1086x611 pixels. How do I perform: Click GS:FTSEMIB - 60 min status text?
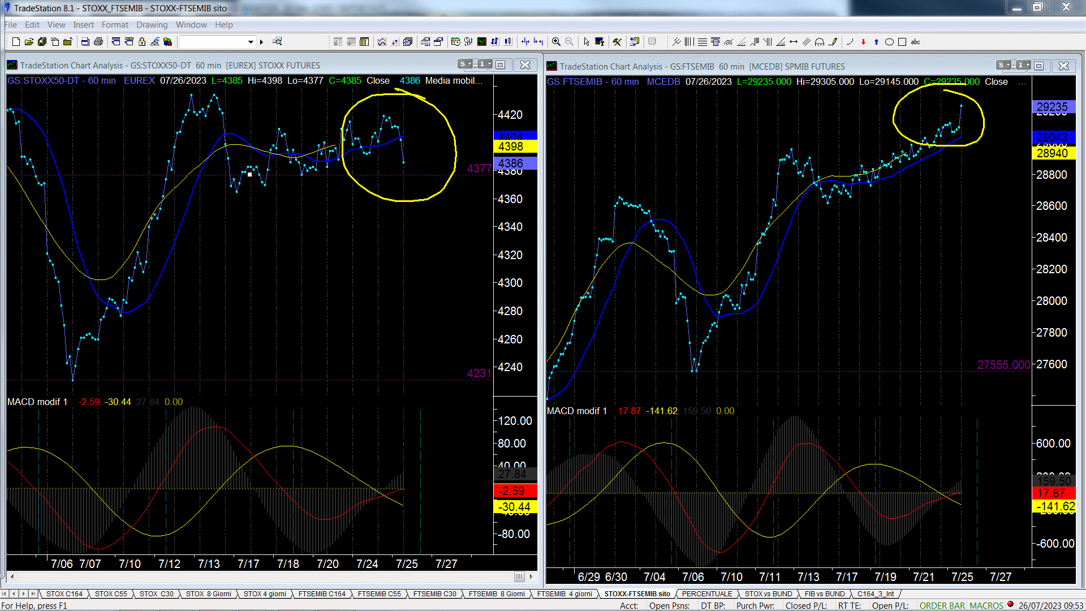click(593, 82)
